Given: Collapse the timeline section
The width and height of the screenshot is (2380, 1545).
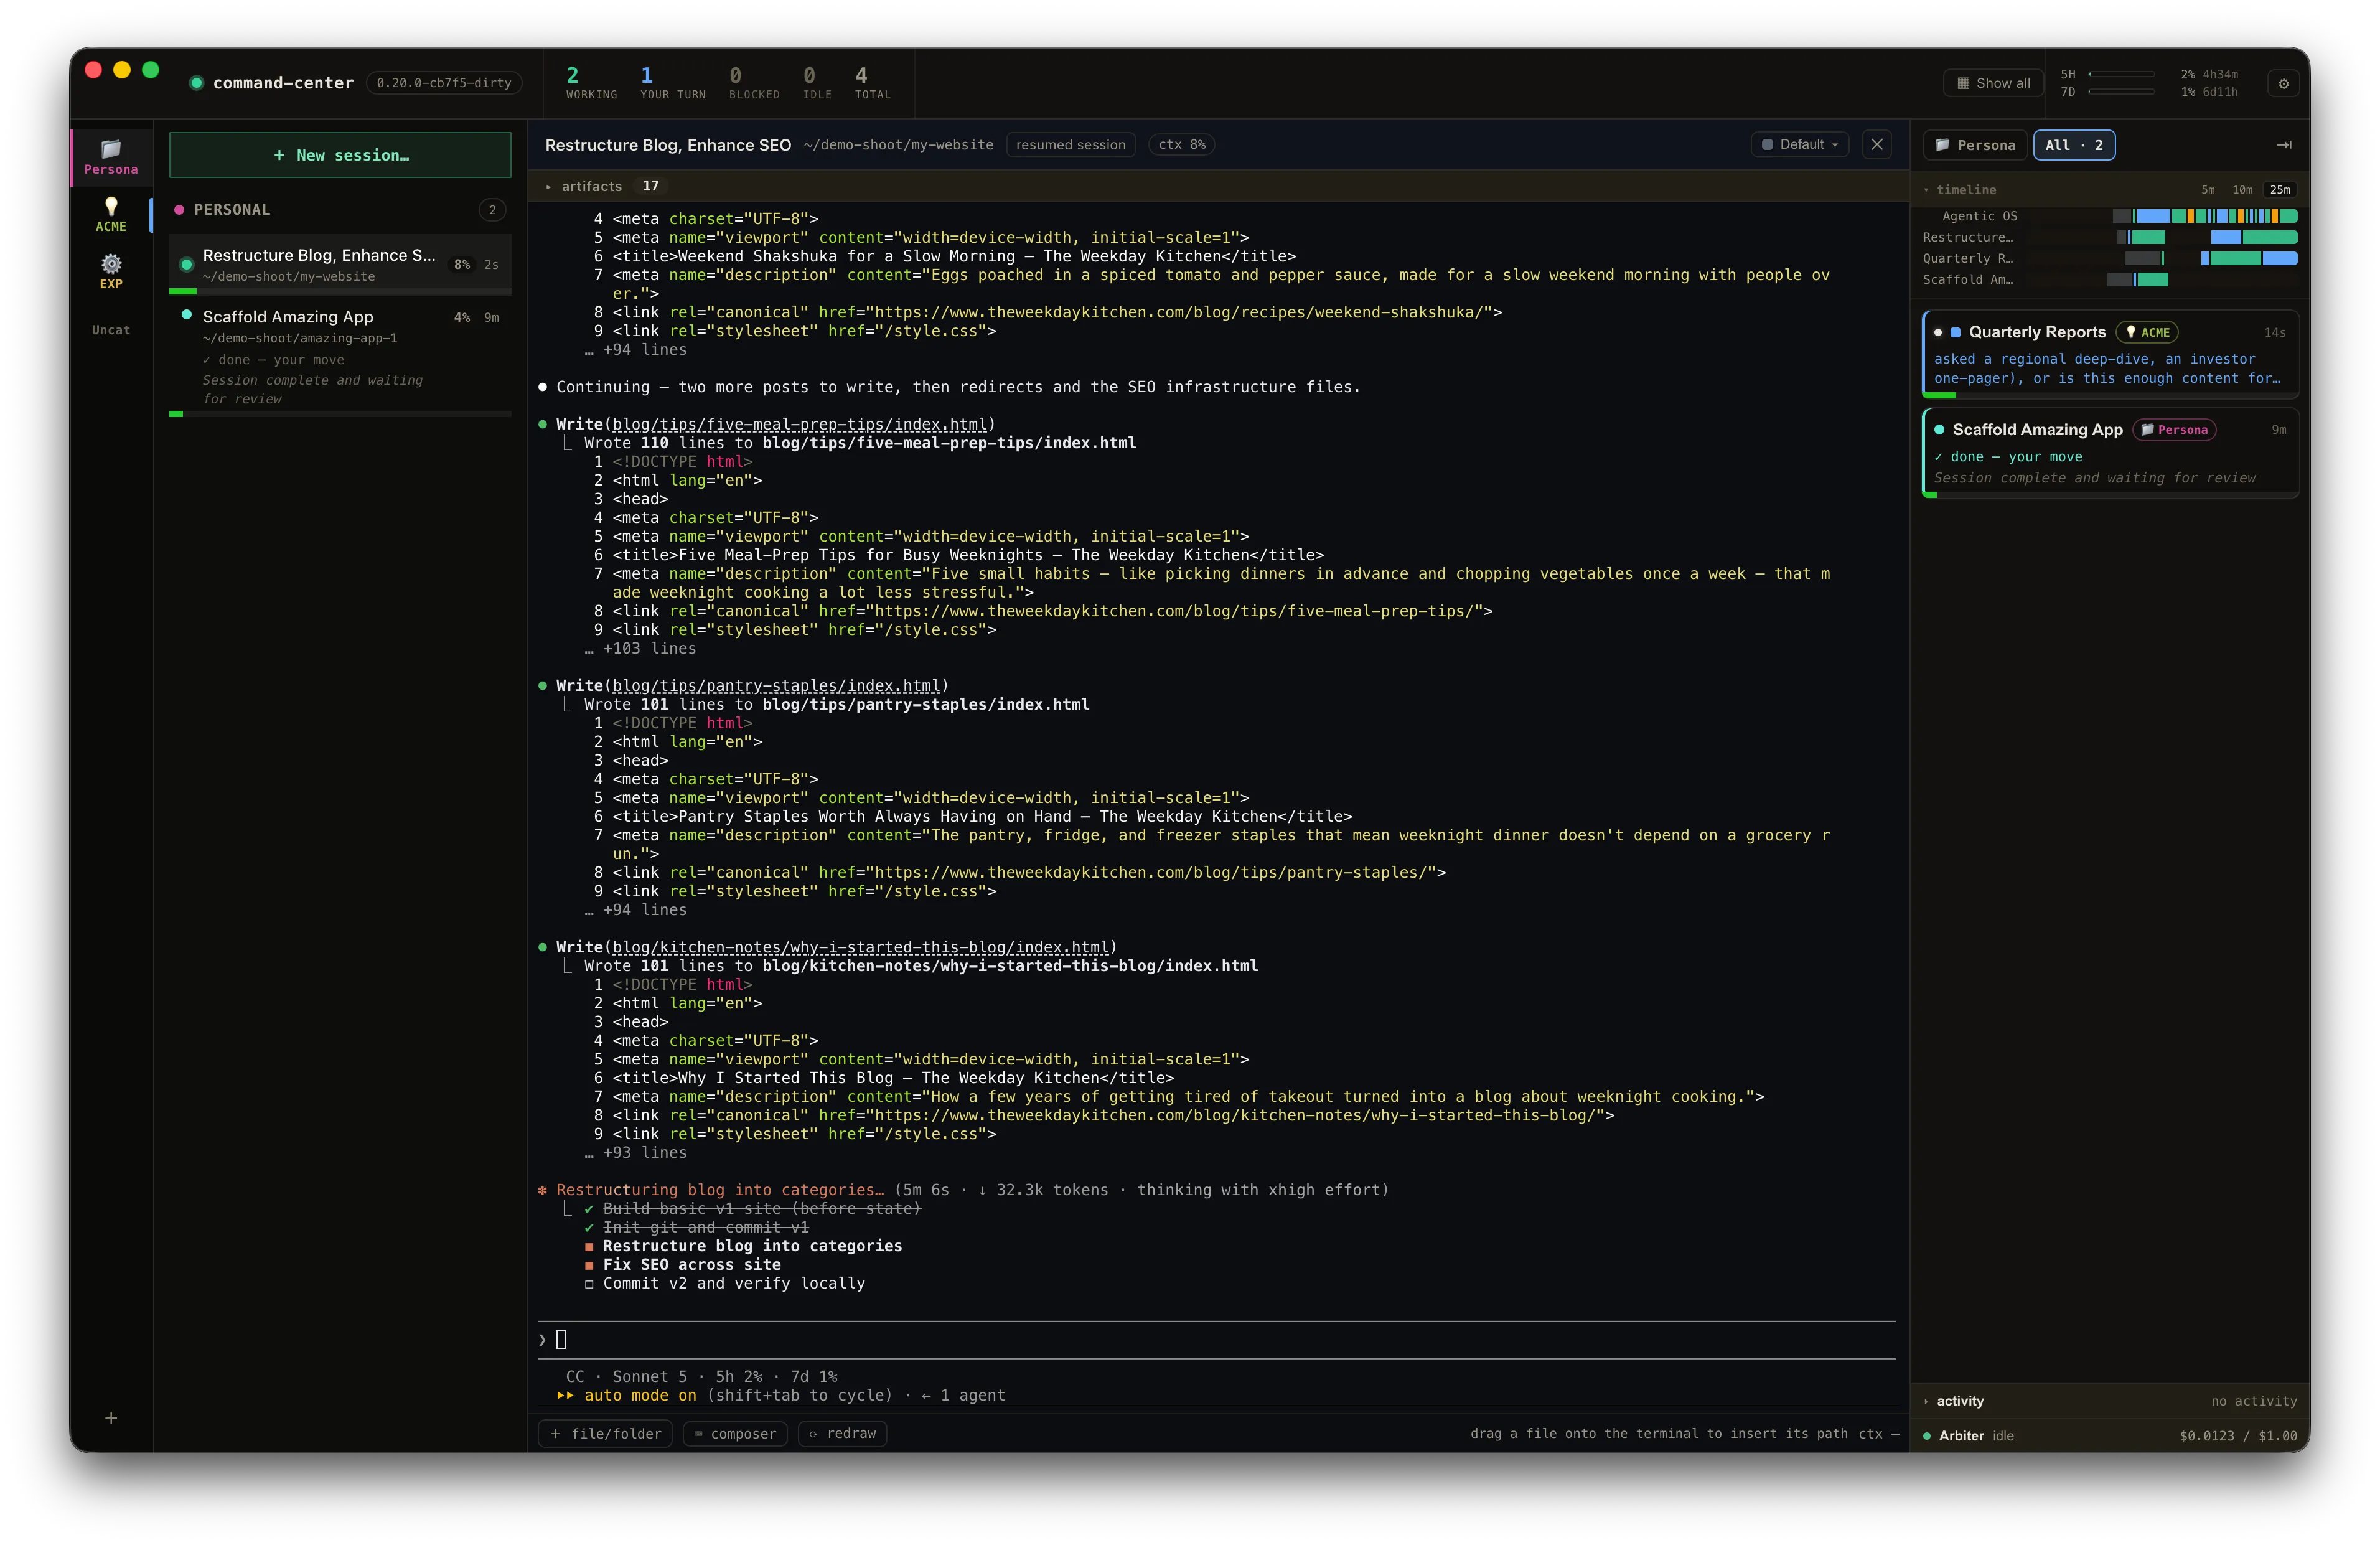Looking at the screenshot, I should (1960, 190).
